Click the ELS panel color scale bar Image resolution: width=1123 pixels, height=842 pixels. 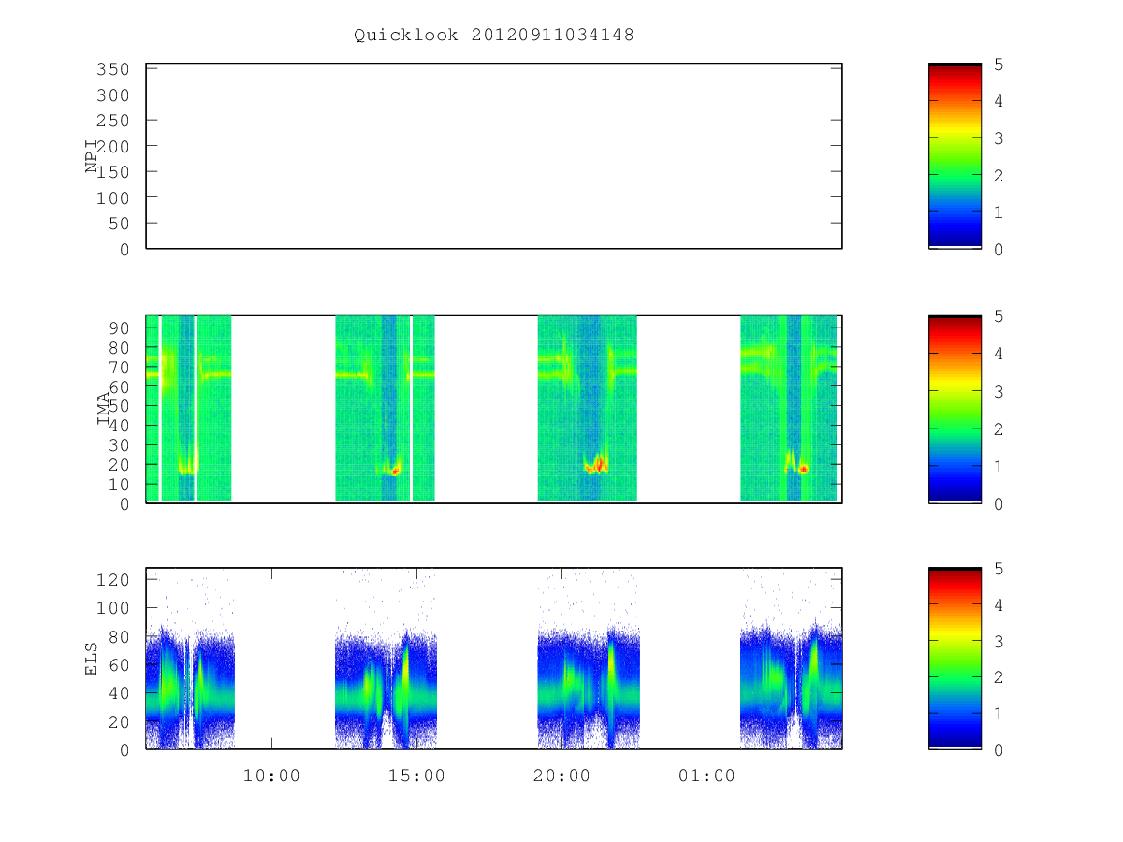coord(955,659)
